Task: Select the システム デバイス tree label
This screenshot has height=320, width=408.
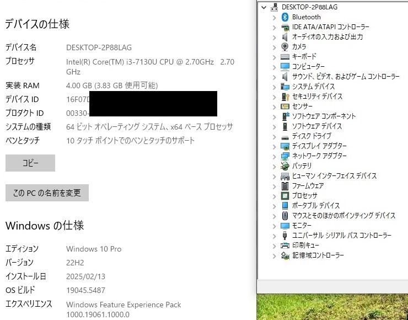Action: tap(313, 87)
